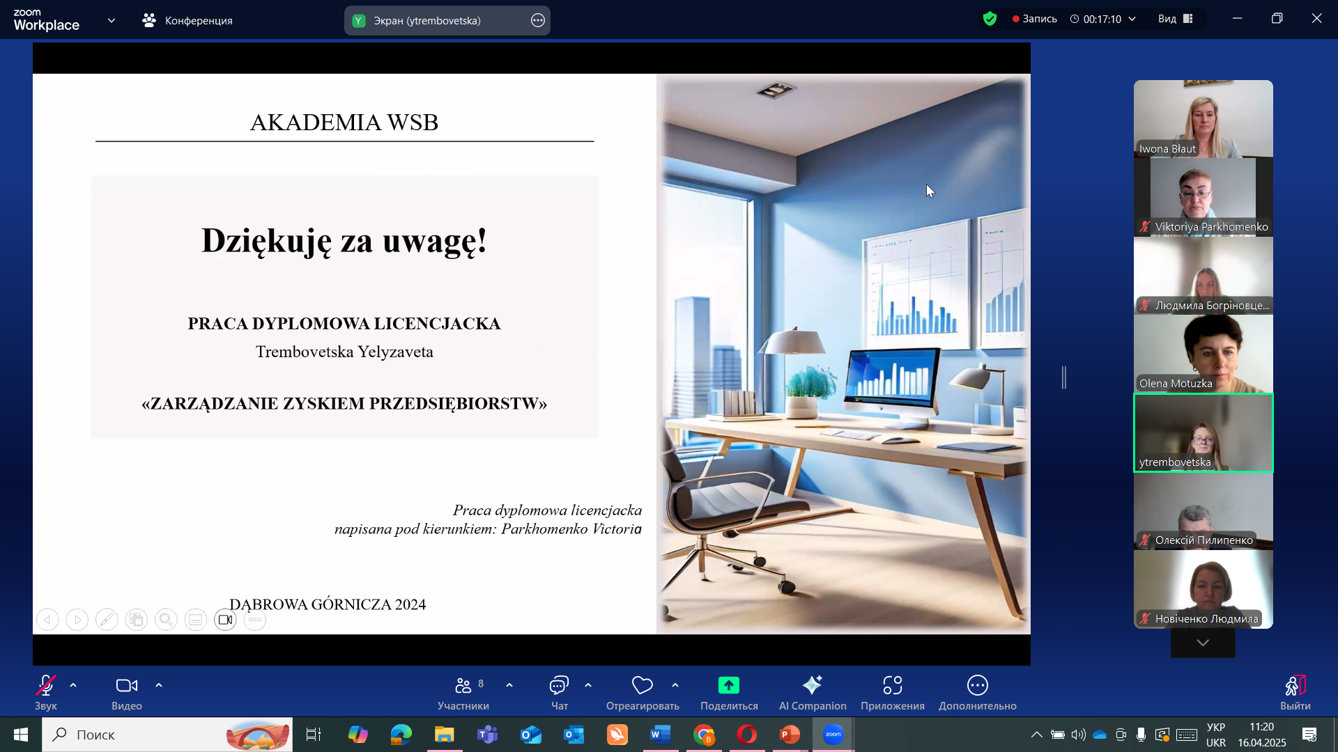Click the green encryption shield icon

click(990, 19)
